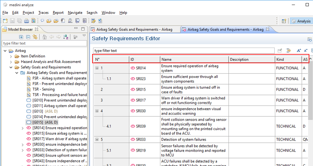Collapse the Safety Goals and Requirements folder
The height and width of the screenshot is (166, 313).
[x=11, y=67]
